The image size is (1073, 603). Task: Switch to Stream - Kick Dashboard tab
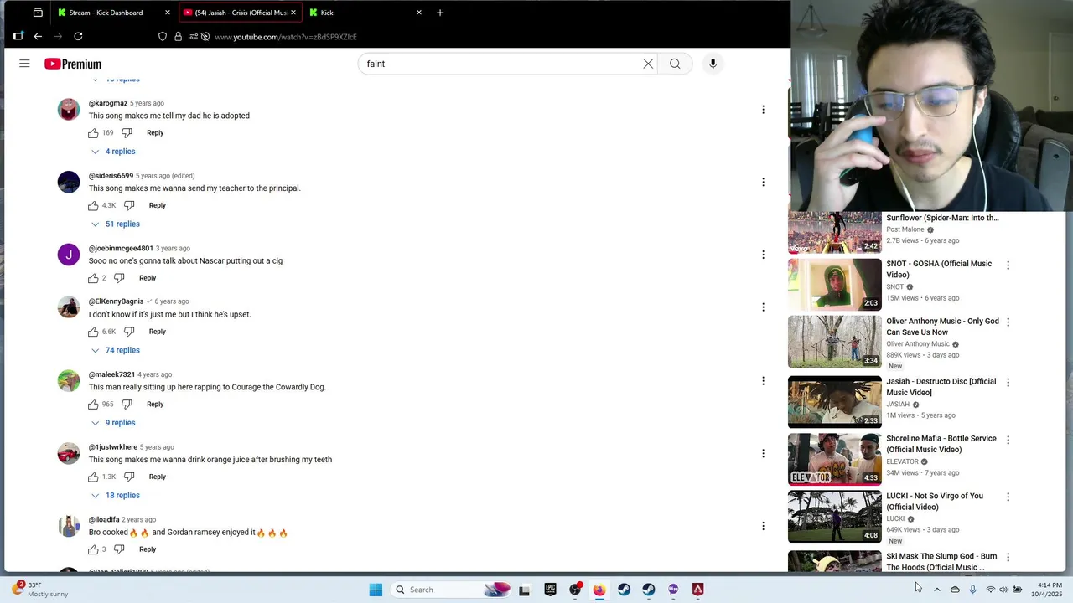113,13
